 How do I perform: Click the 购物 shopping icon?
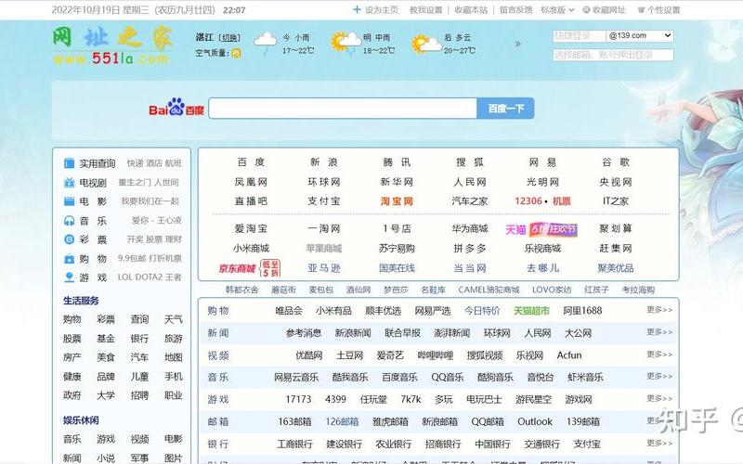click(69, 259)
